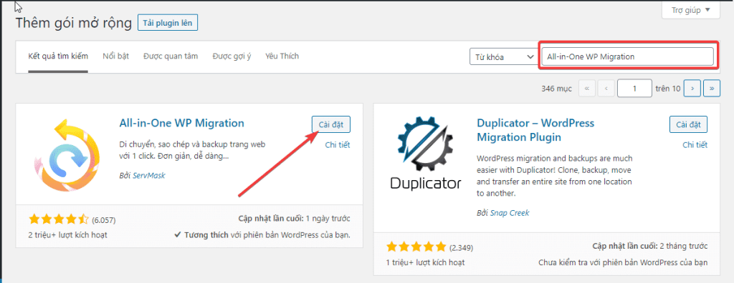Click the disabled first page arrow
The height and width of the screenshot is (283, 734).
[587, 89]
